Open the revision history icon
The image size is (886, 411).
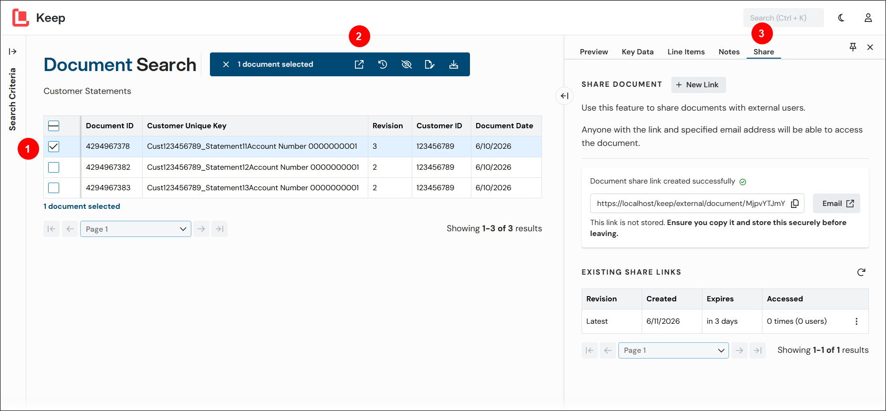tap(383, 64)
